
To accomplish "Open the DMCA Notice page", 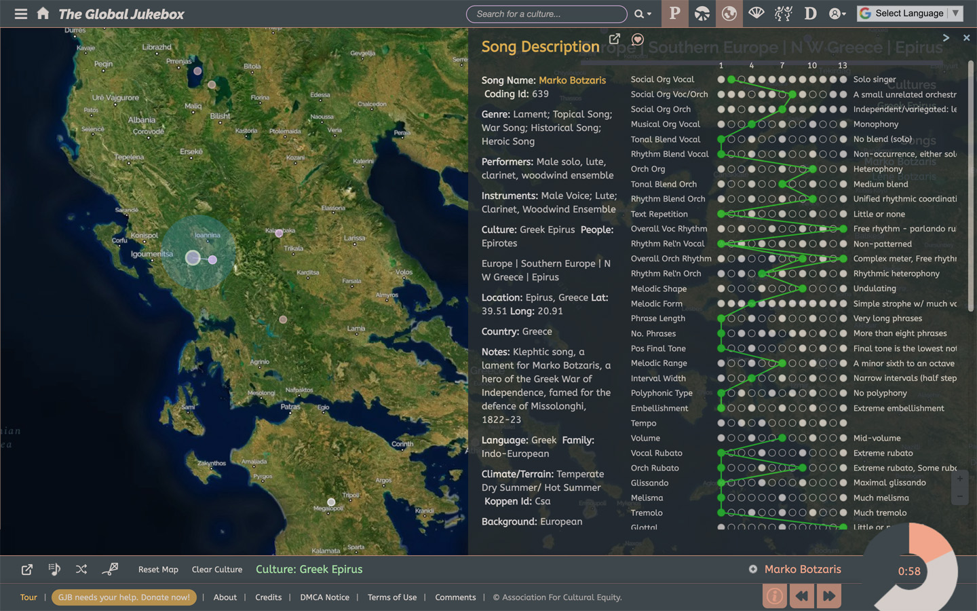I will 325,597.
